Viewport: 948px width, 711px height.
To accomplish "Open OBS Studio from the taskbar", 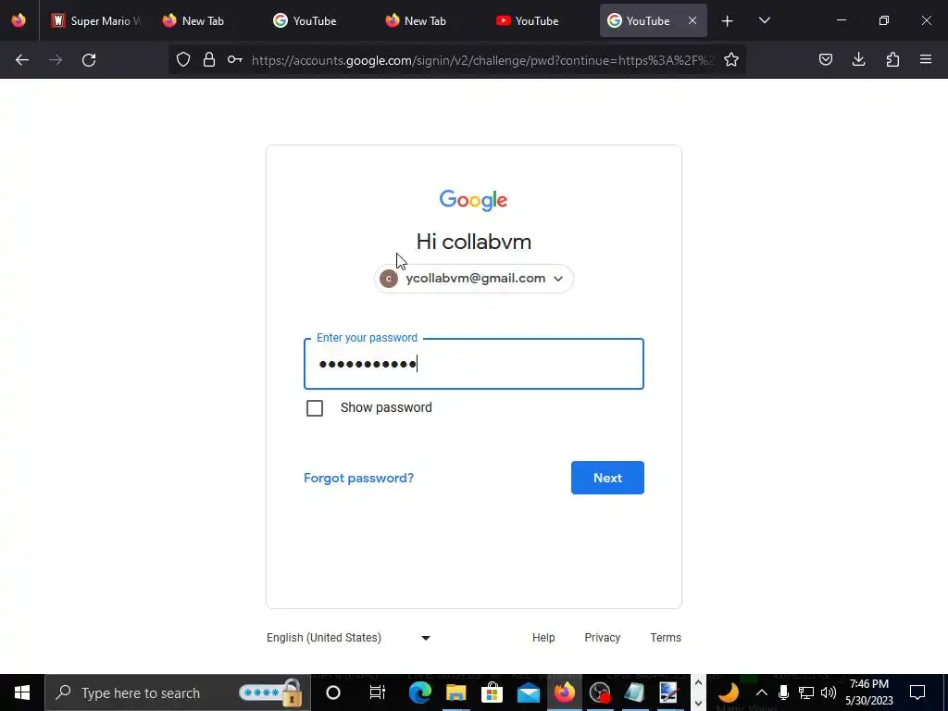I will click(x=600, y=692).
